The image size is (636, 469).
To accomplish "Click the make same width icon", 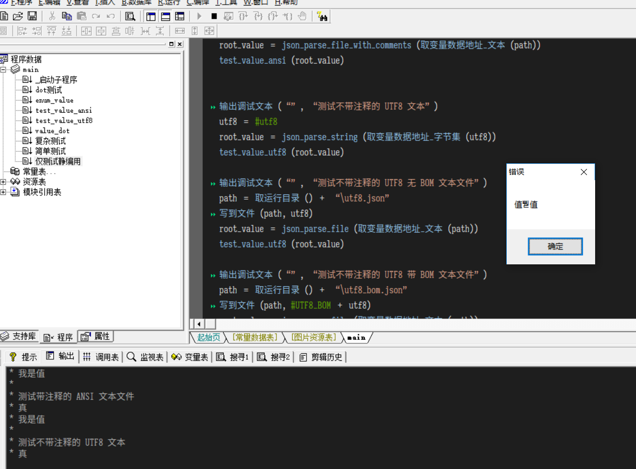I will [x=180, y=31].
